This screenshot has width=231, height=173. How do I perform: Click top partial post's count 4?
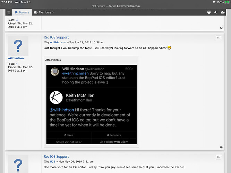click(17, 20)
